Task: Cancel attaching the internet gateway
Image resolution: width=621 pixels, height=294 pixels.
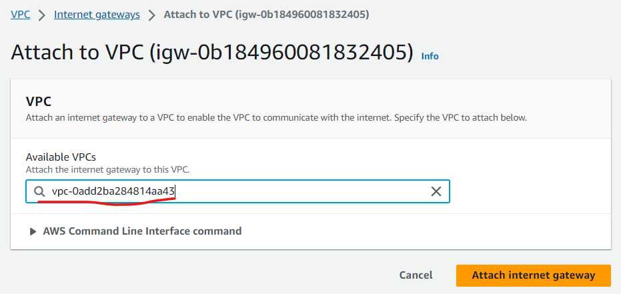Action: click(x=416, y=275)
